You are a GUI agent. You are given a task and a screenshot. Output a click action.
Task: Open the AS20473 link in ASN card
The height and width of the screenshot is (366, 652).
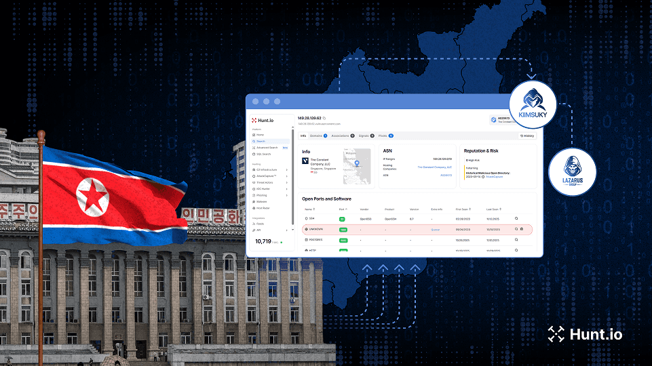(x=446, y=176)
